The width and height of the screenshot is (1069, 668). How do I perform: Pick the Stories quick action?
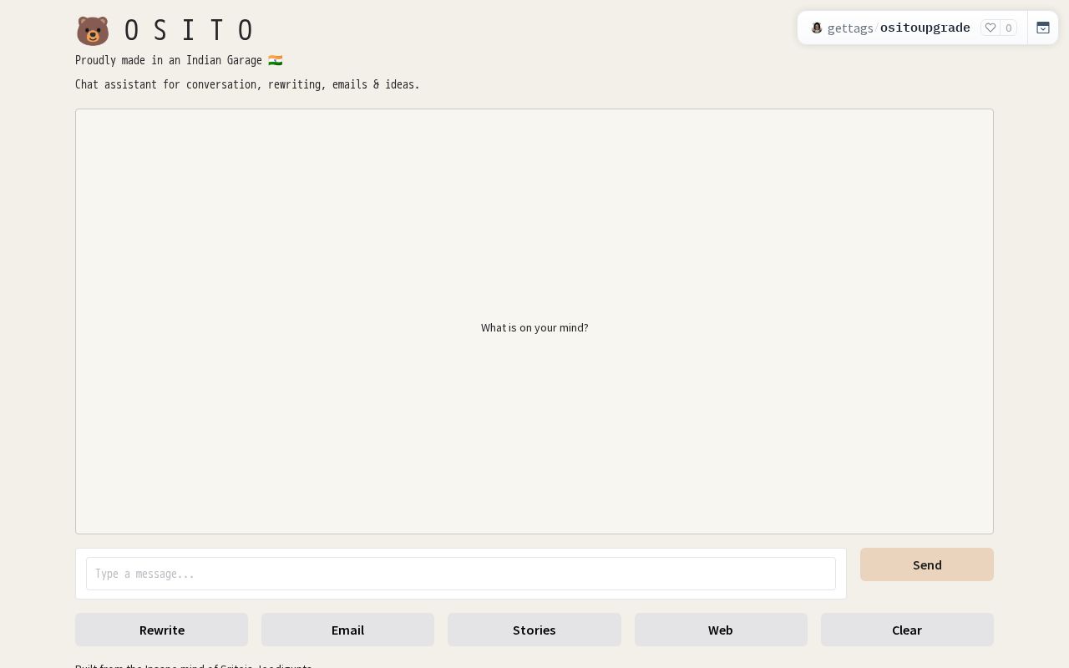(534, 630)
